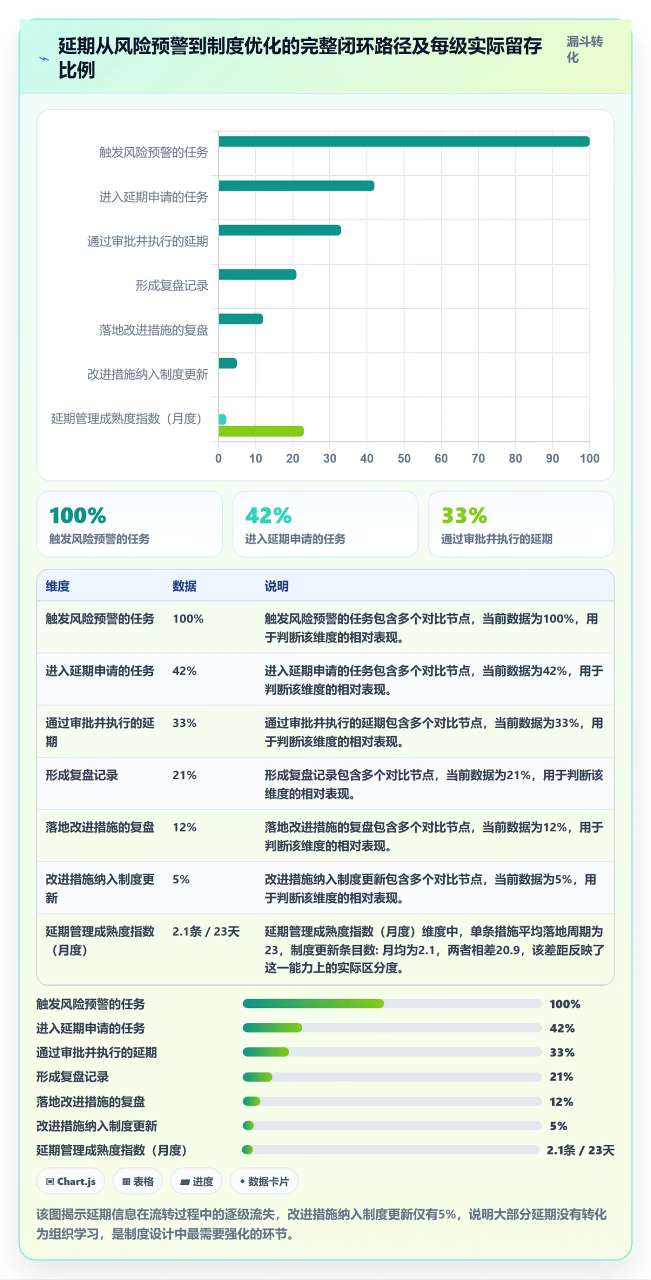Click the 通过审批并执行的延期 chart bar
Screen dimensions: 651x1280
pos(280,230)
